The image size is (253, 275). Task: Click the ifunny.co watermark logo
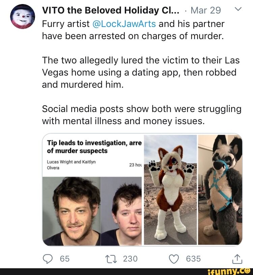[229, 271]
